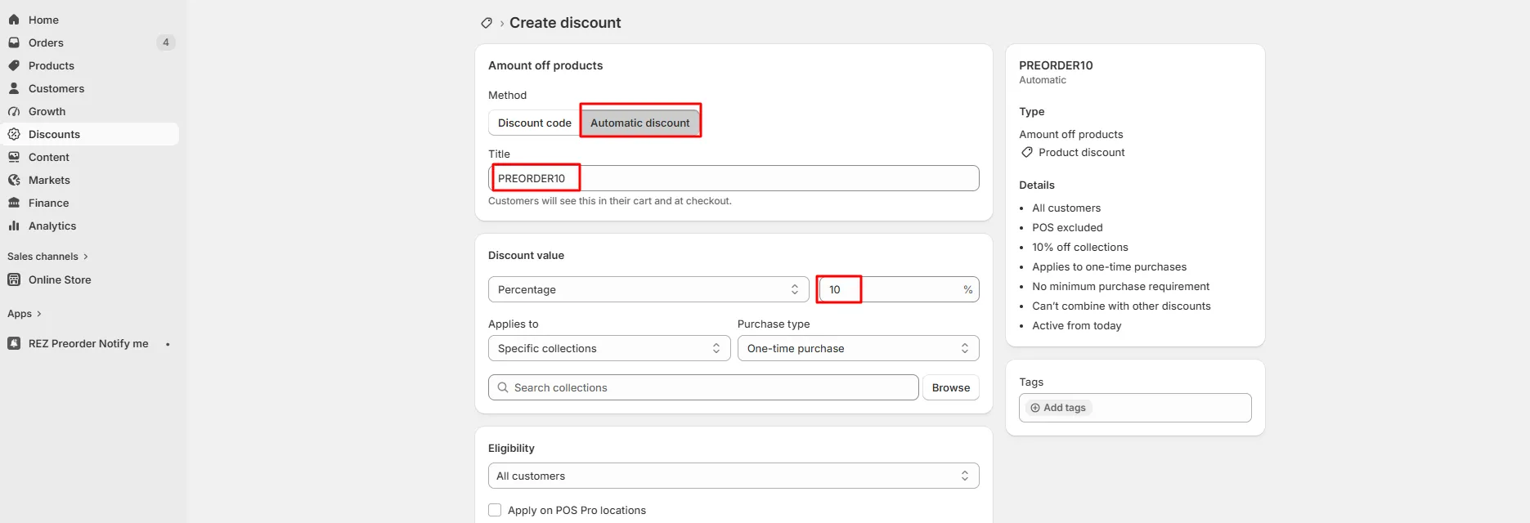Click the Content icon in sidebar
Viewport: 1530px width, 523px height.
[14, 157]
